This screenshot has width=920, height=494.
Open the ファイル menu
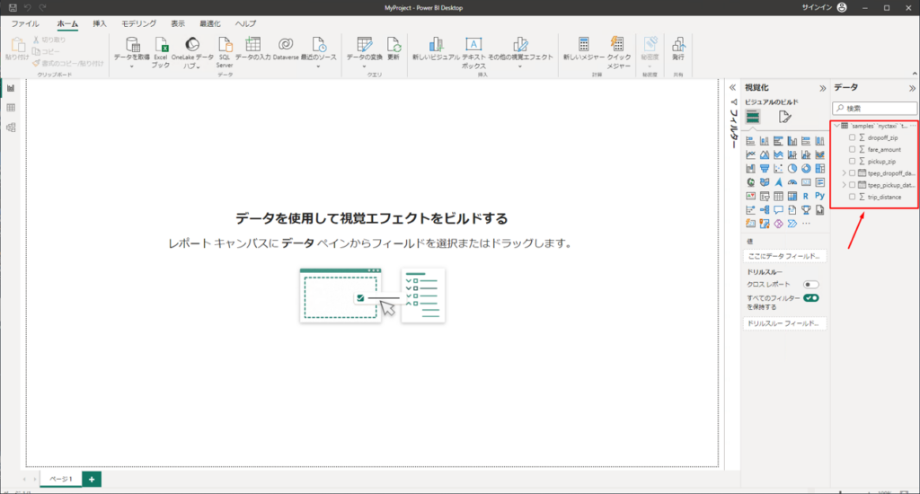pyautogui.click(x=25, y=23)
